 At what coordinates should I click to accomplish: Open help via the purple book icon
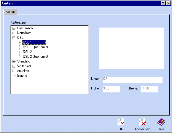(161, 122)
